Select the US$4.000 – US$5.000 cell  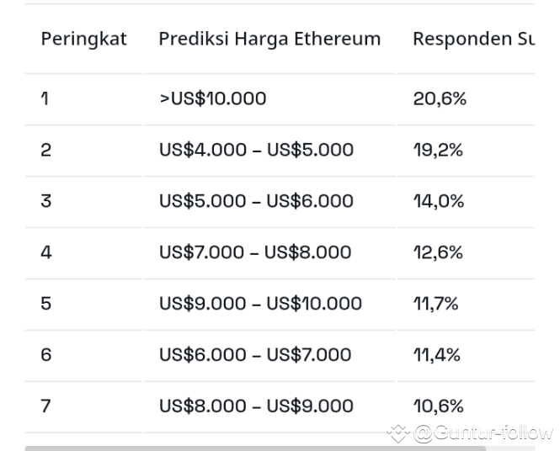(x=257, y=150)
